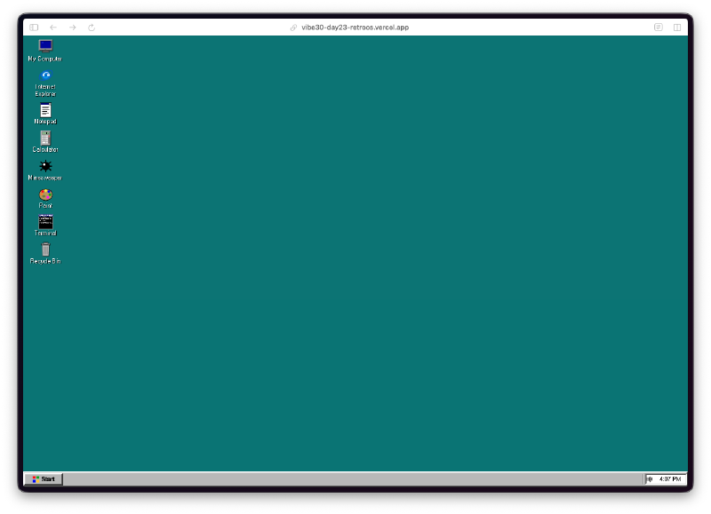The image size is (711, 514).
Task: Launch Minesweeper
Action: [45, 168]
